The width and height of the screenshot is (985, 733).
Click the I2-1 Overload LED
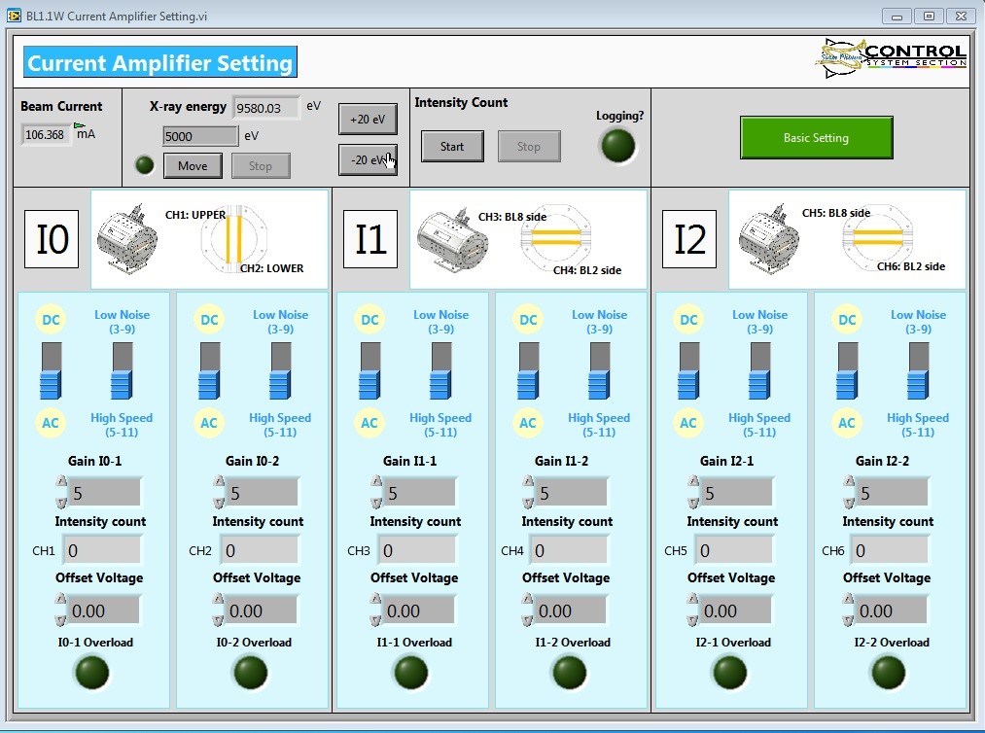pyautogui.click(x=730, y=673)
